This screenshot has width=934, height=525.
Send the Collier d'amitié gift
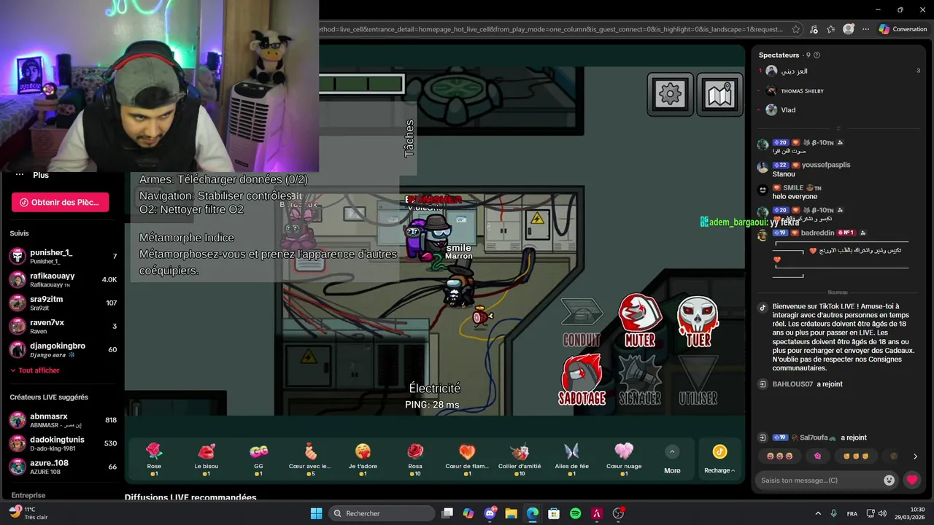(x=520, y=459)
